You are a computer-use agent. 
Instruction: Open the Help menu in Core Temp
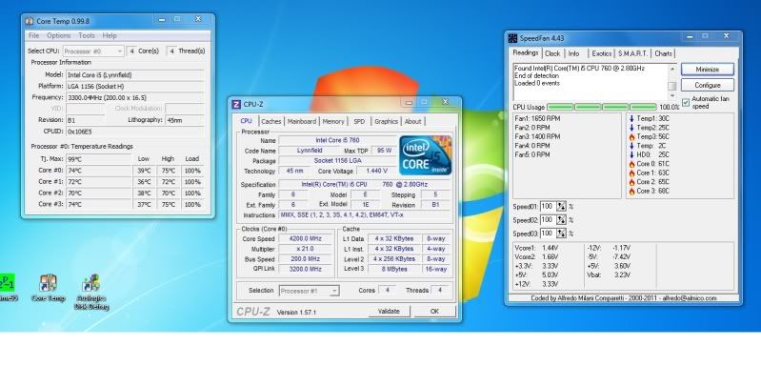[x=110, y=35]
